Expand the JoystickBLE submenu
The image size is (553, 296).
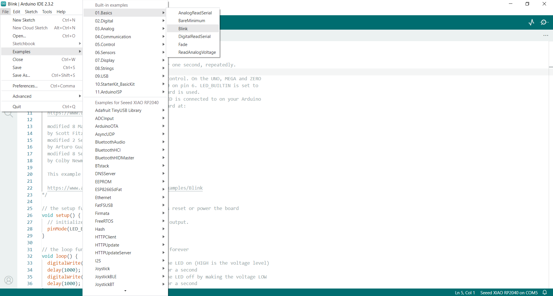point(125,277)
